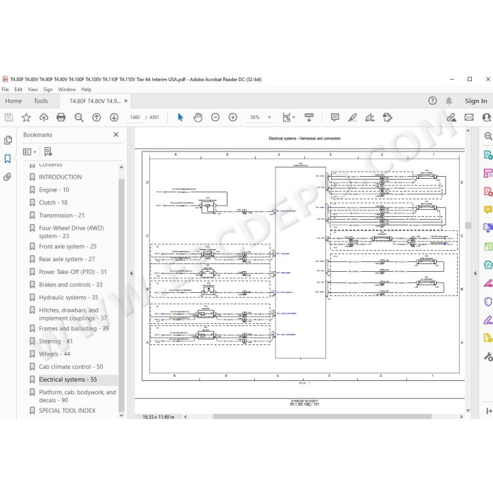Open notifications bell
This screenshot has width=493, height=493.
click(x=449, y=101)
